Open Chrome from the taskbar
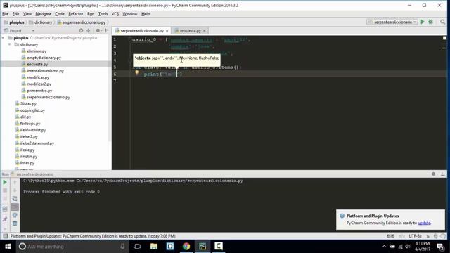The image size is (450, 253). point(186,247)
